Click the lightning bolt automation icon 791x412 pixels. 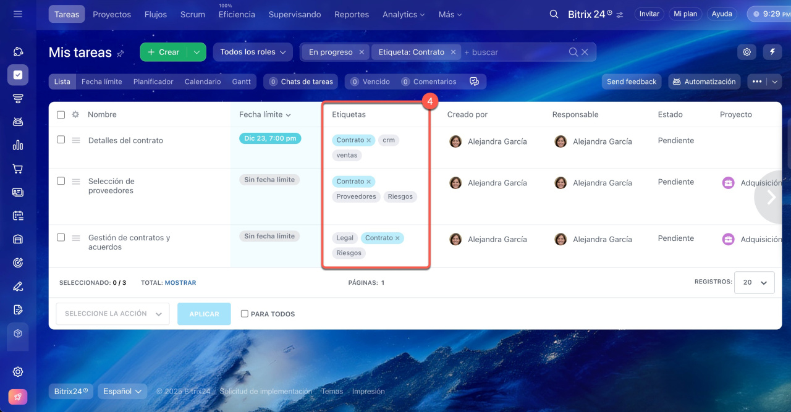(x=772, y=53)
